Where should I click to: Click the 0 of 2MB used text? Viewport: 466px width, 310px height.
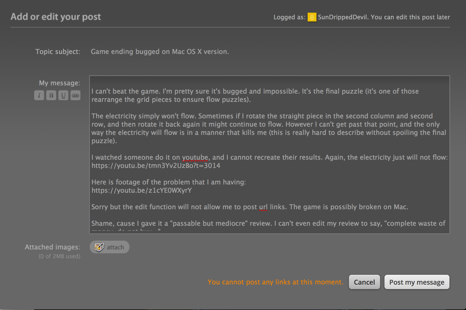(x=59, y=256)
